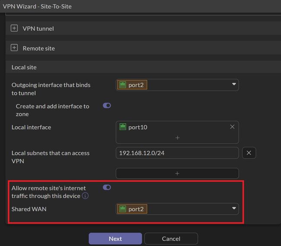Click the 192.168.12.0/24 subnet field
Screen dimensions: 281x246
tap(177, 153)
